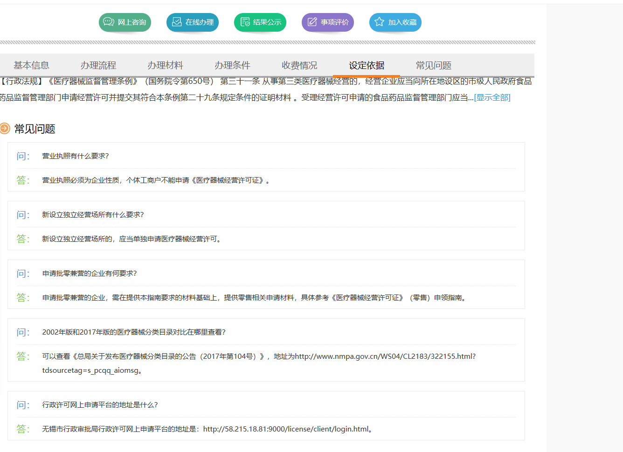Image resolution: width=623 pixels, height=452 pixels.
Task: Click the 常见问题 section heading
Action: coord(35,129)
